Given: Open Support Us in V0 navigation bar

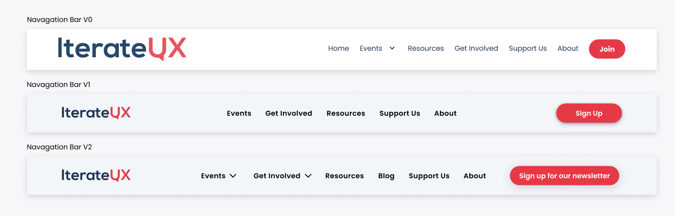Looking at the screenshot, I should click(528, 49).
